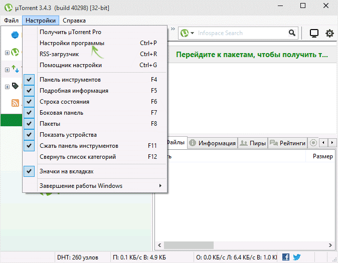Toggle Показать устройства checkbox item
Screen dimensions: 338x263
(95, 135)
